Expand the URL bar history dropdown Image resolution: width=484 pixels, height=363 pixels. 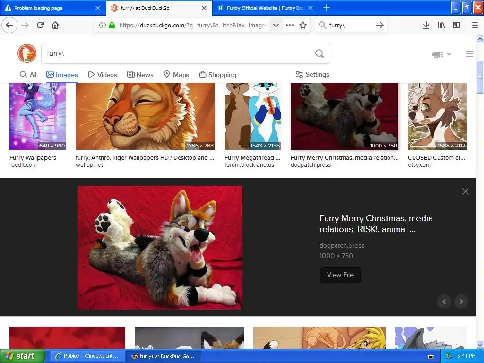[x=276, y=25]
